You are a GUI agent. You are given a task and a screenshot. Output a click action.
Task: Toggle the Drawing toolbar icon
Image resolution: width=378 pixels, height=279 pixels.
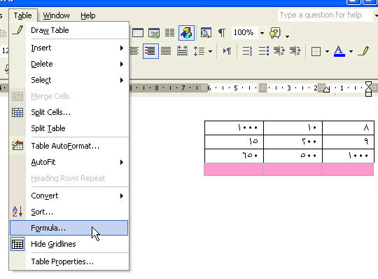[186, 33]
